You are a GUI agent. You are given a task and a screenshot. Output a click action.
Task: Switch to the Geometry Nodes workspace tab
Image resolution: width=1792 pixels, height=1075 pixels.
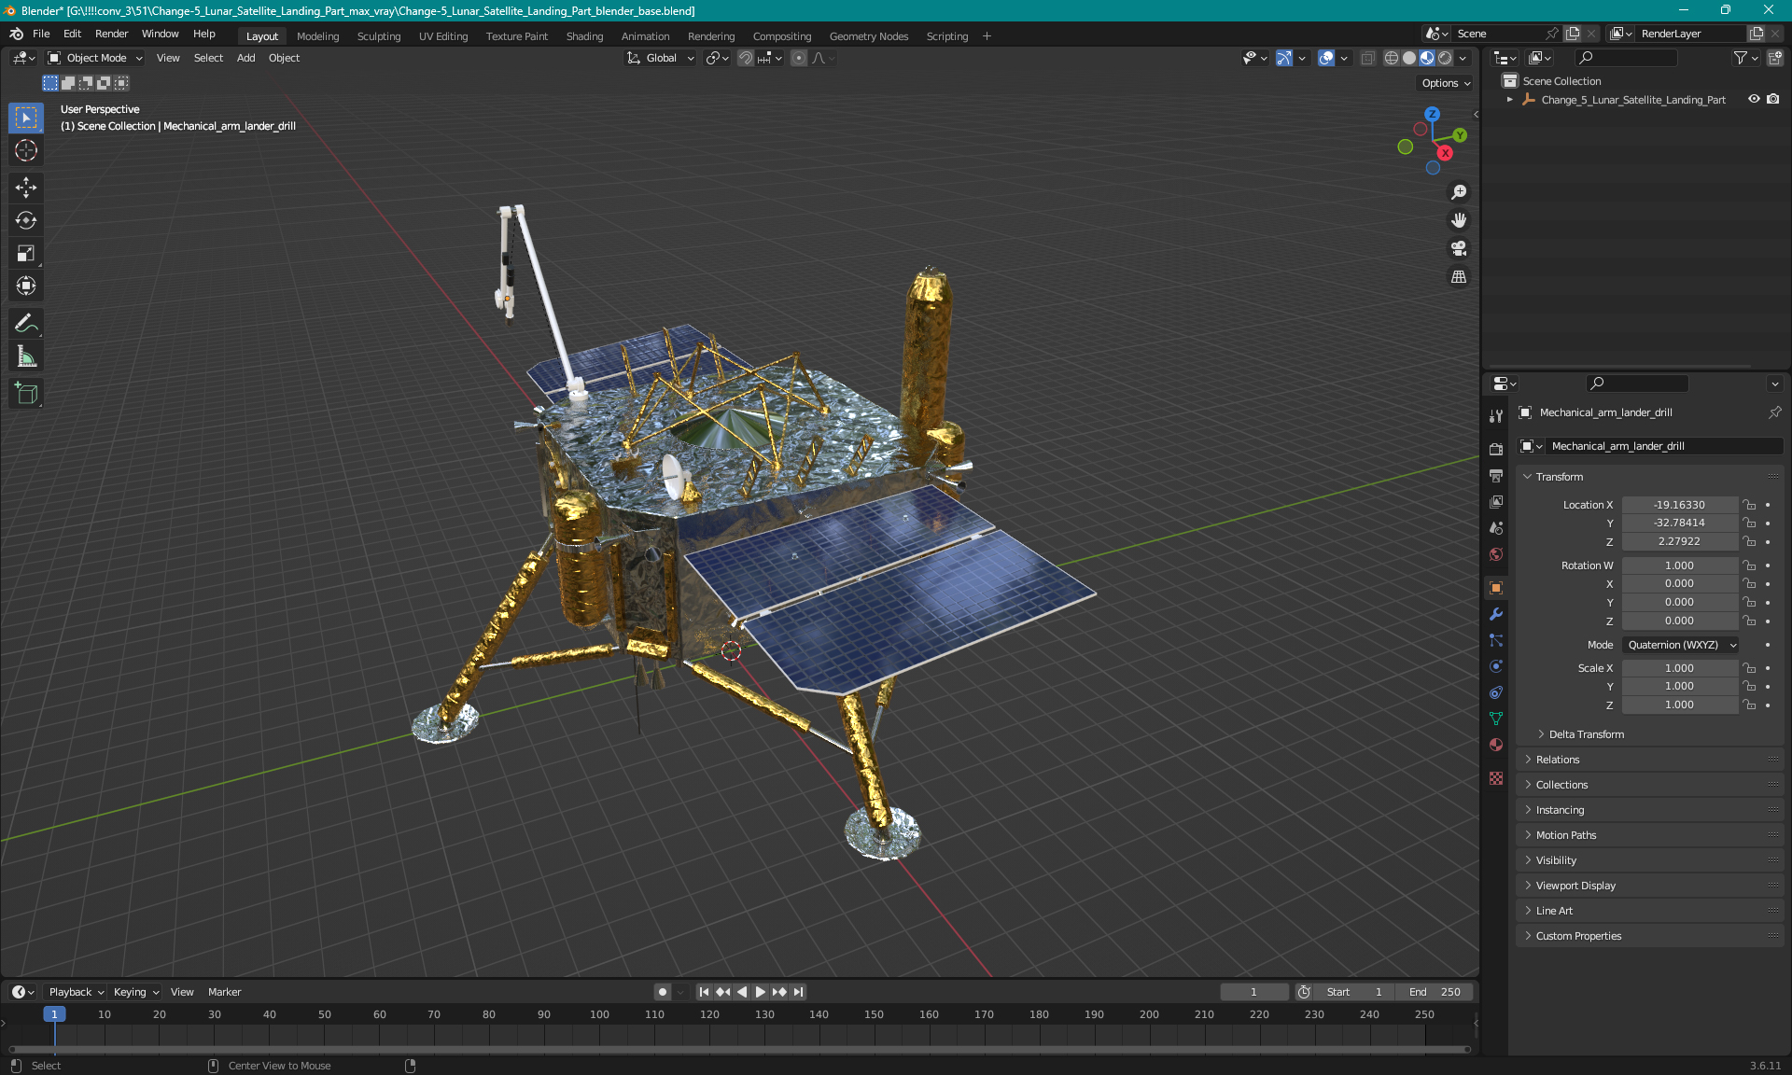click(868, 36)
